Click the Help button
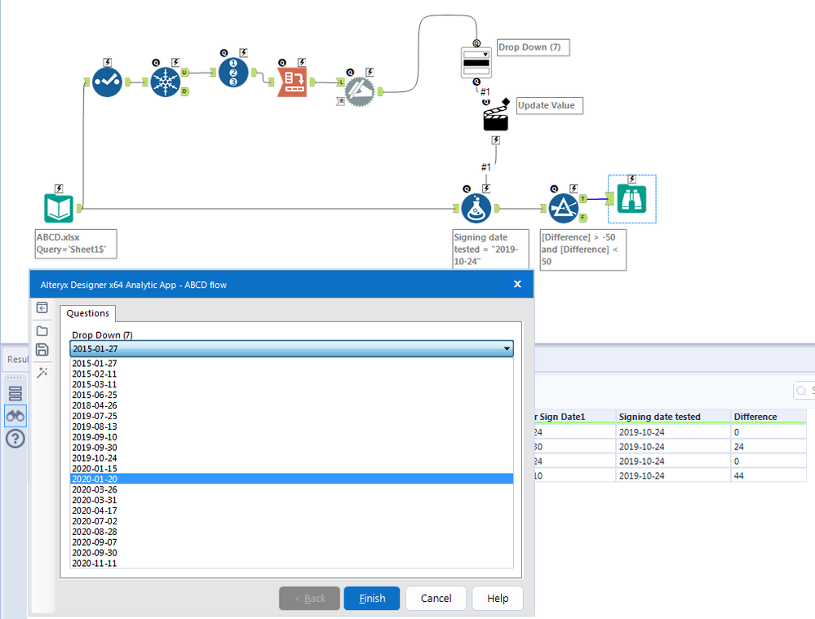The height and width of the screenshot is (619, 815). tap(498, 599)
